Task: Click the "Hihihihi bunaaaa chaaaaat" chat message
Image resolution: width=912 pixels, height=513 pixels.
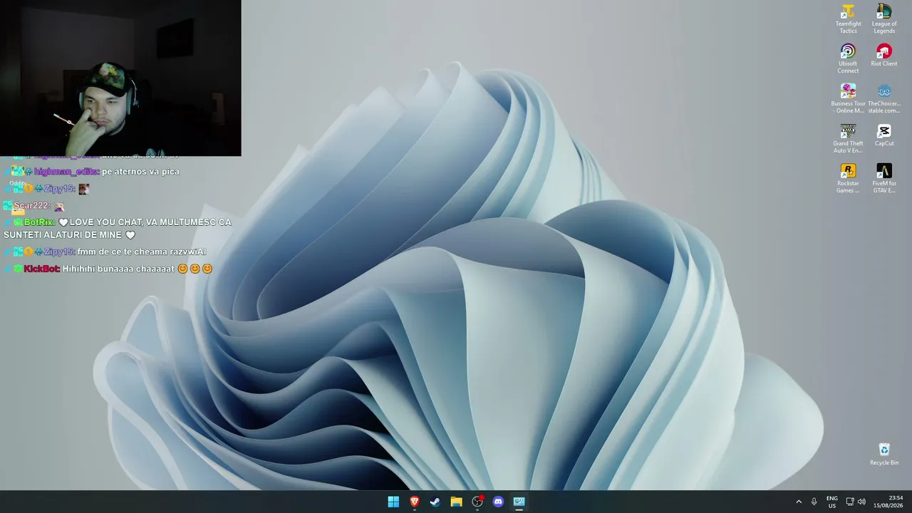Action: [x=138, y=269]
